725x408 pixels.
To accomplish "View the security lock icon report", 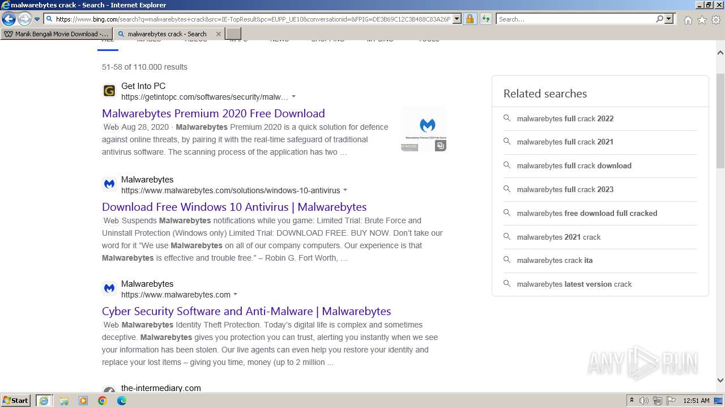I will [470, 19].
